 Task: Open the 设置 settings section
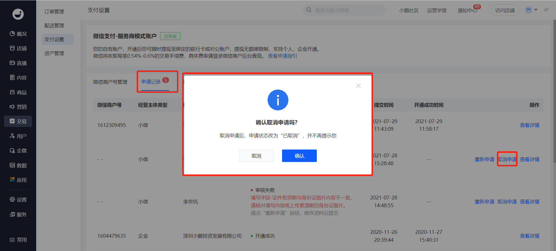click(18, 199)
